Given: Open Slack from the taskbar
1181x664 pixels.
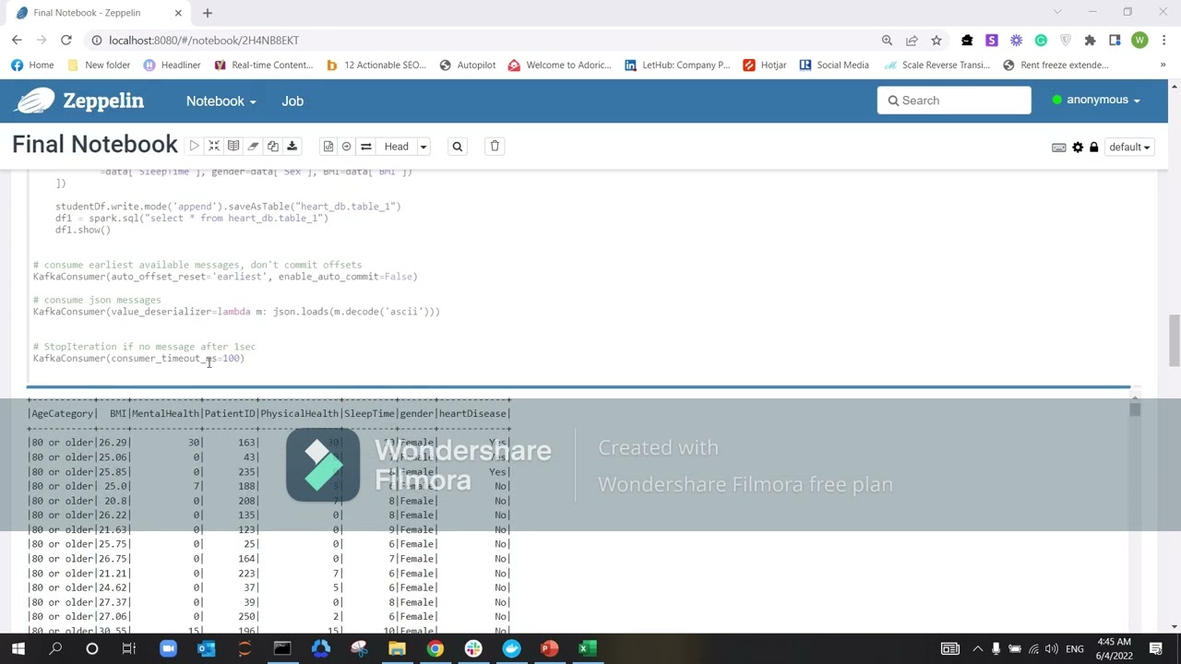Looking at the screenshot, I should (x=473, y=648).
